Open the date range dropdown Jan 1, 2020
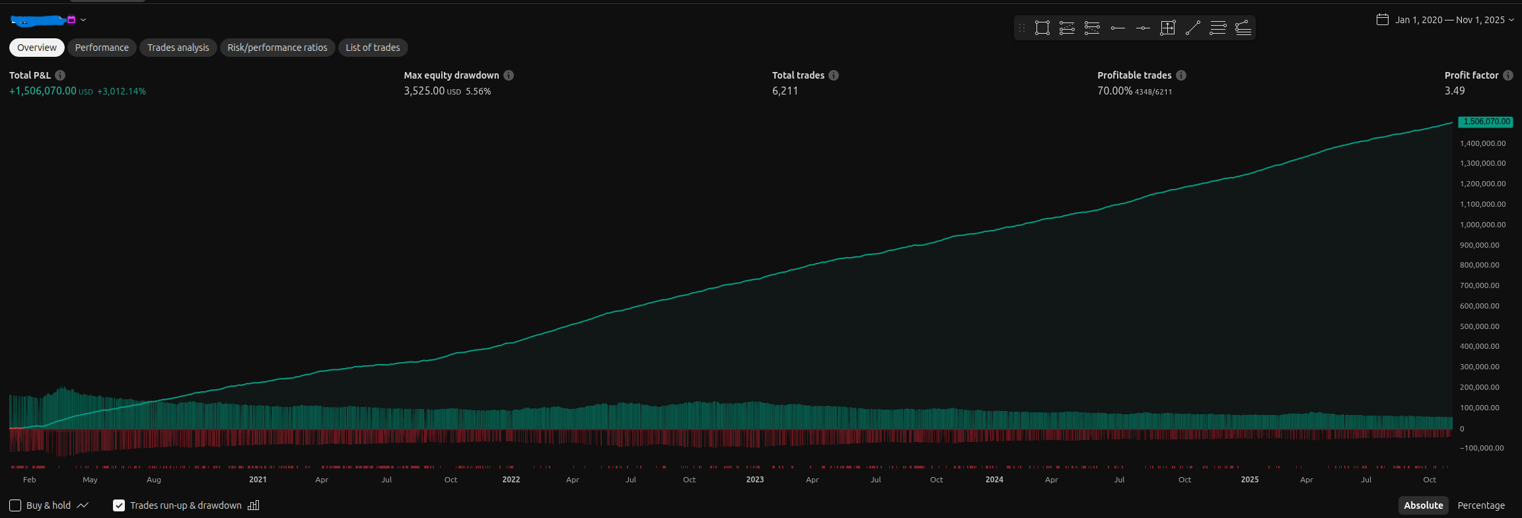The height and width of the screenshot is (518, 1522). point(1445,20)
